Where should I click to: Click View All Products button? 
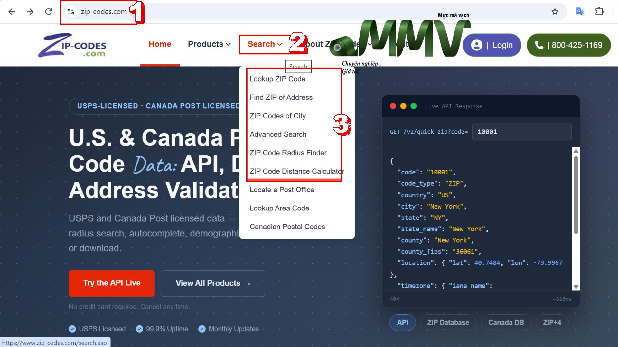pos(213,283)
